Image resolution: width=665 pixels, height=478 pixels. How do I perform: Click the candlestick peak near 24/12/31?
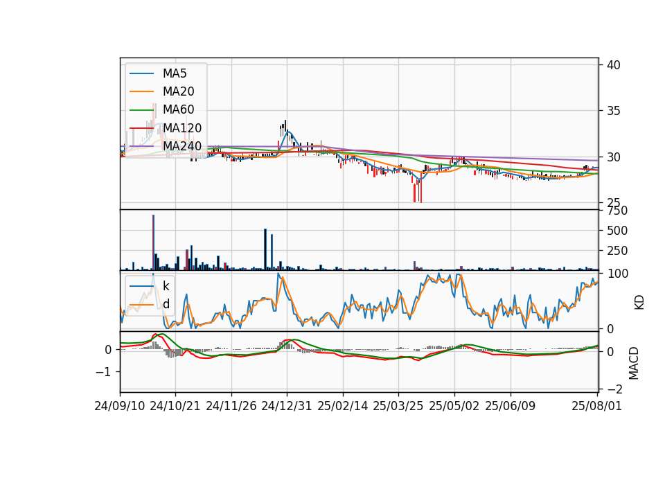pos(285,125)
